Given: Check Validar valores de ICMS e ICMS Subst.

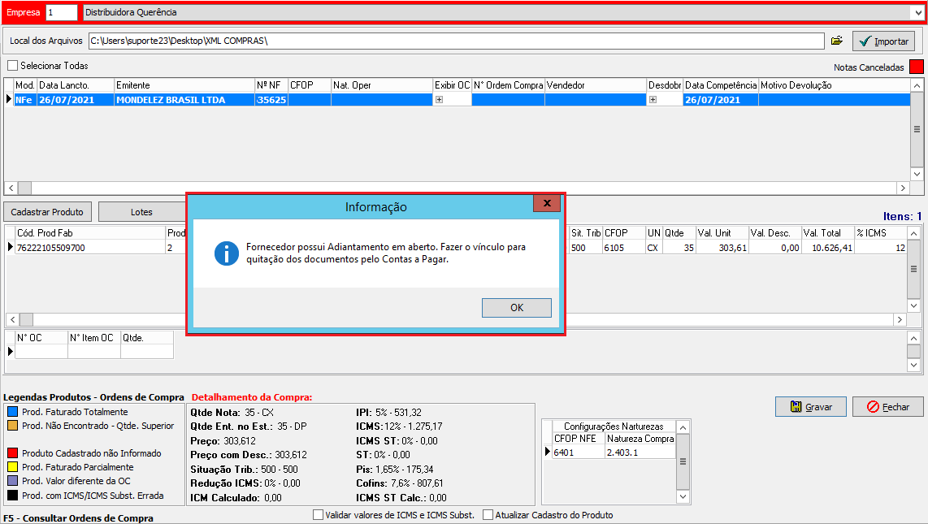Looking at the screenshot, I should (318, 515).
